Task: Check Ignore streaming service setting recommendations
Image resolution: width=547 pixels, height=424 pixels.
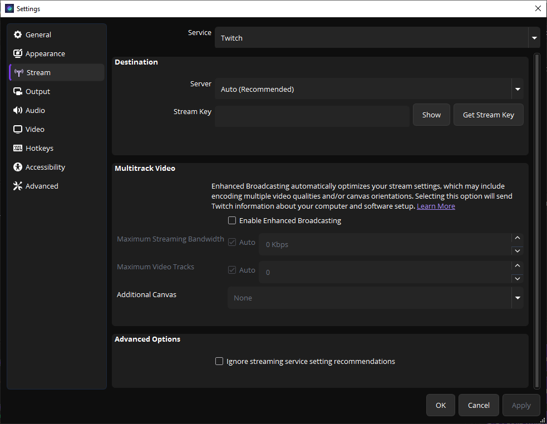Action: [x=219, y=361]
